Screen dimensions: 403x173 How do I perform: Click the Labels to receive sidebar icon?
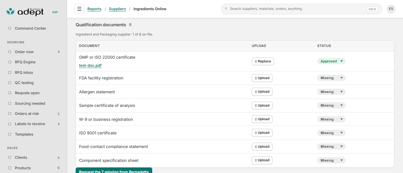[10, 124]
